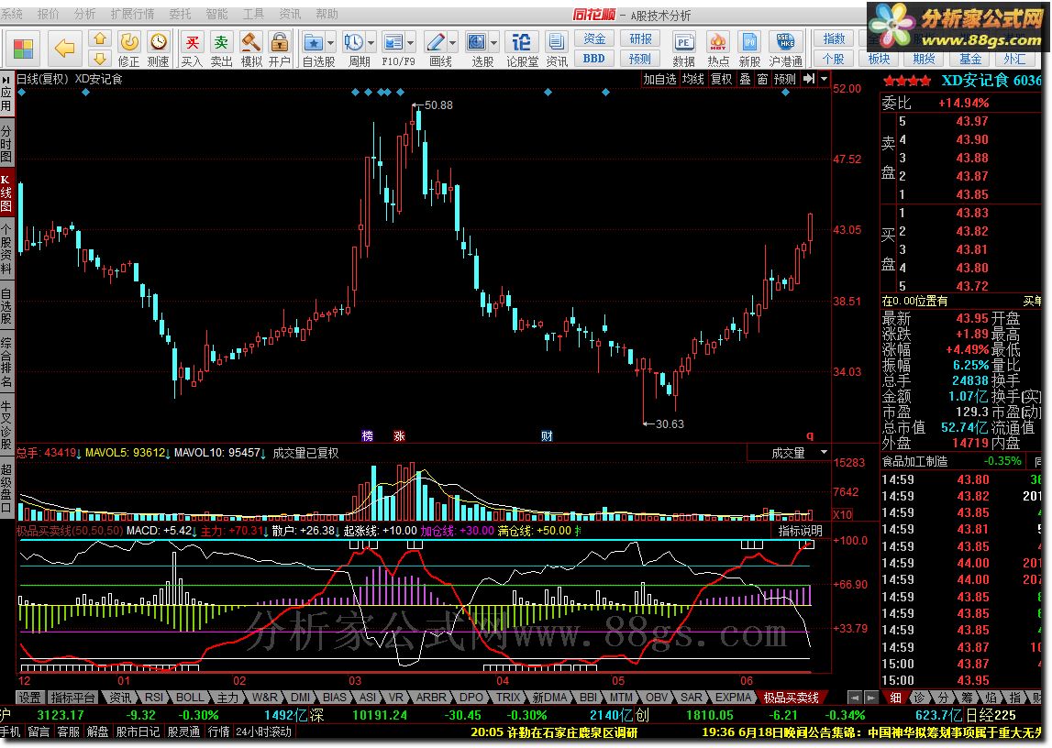This screenshot has height=748, width=1052.
Task: Open 热点 hot topics flame icon
Action: (718, 49)
